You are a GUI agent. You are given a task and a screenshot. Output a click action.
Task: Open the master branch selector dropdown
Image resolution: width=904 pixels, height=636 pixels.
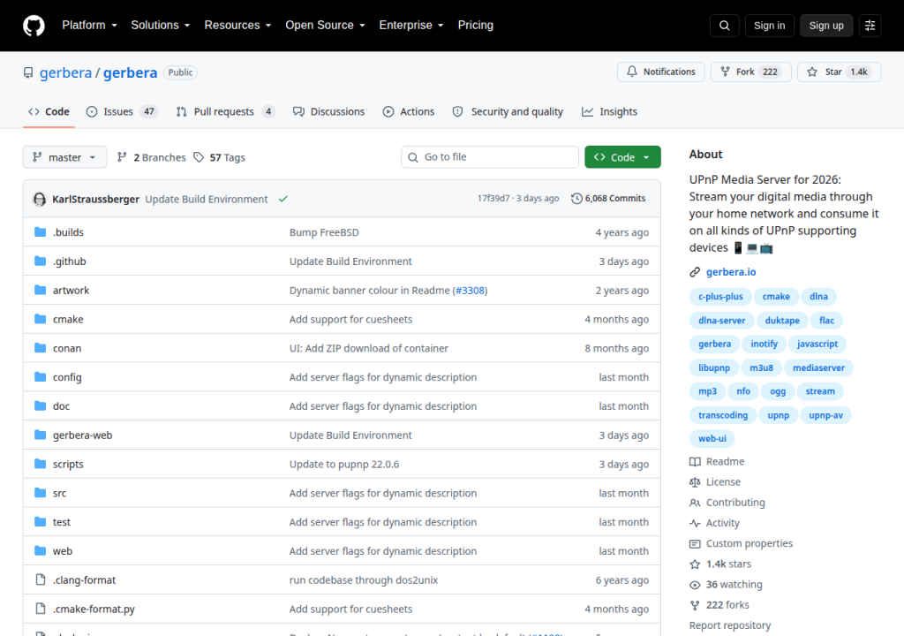click(x=64, y=157)
